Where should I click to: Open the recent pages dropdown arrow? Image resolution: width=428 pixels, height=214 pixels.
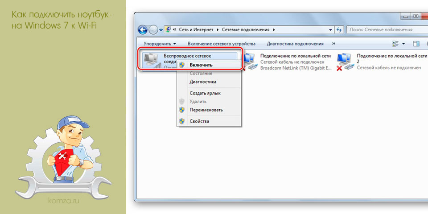coord(161,30)
